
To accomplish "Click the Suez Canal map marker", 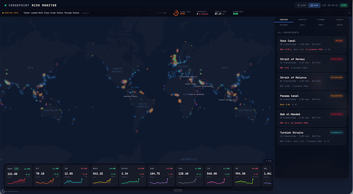I will click(x=191, y=80).
